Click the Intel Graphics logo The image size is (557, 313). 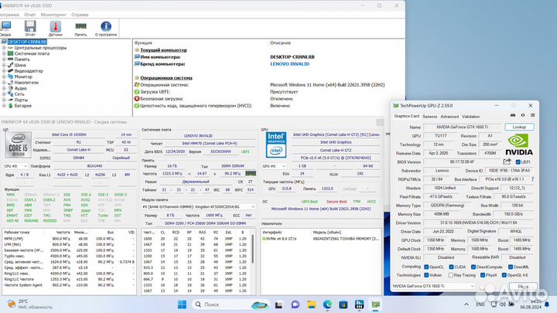(276, 145)
